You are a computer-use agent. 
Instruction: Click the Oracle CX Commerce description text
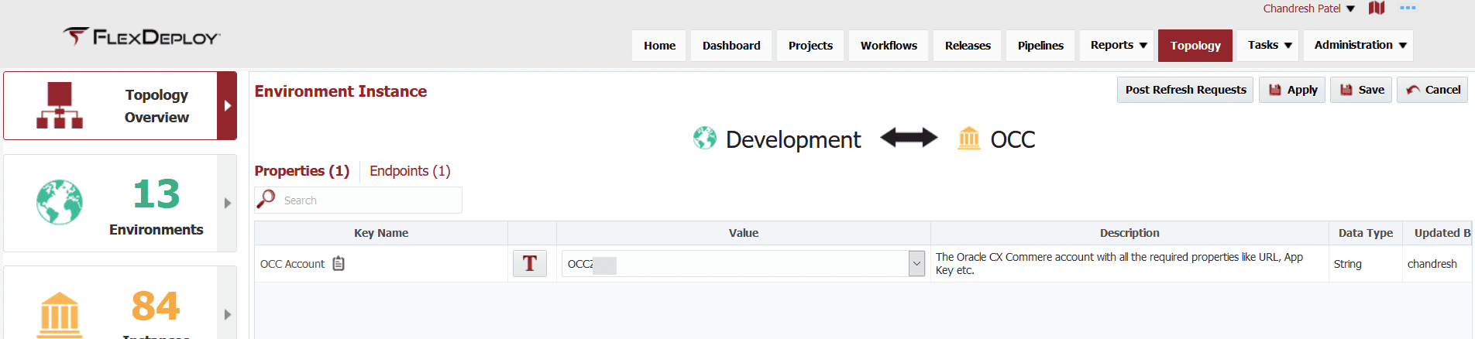pyautogui.click(x=1119, y=263)
